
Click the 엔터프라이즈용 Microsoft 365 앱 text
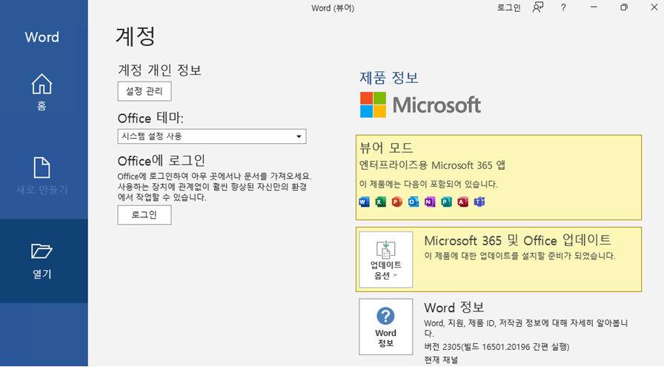click(432, 165)
